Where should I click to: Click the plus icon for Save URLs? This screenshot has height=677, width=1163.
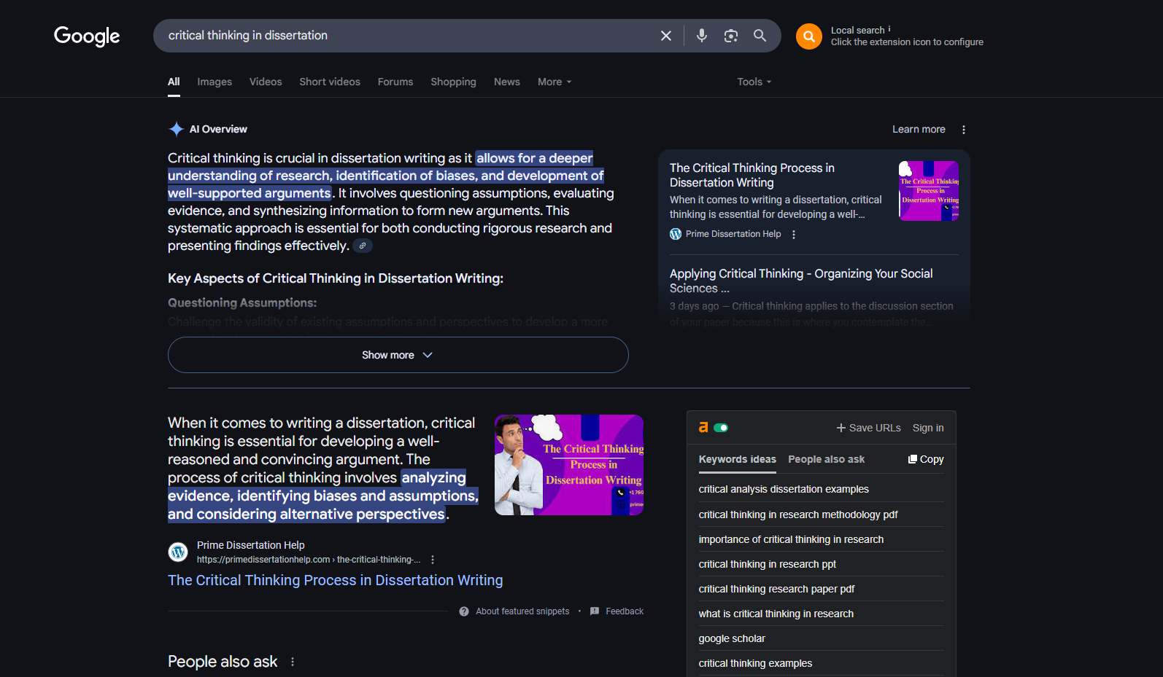tap(841, 428)
